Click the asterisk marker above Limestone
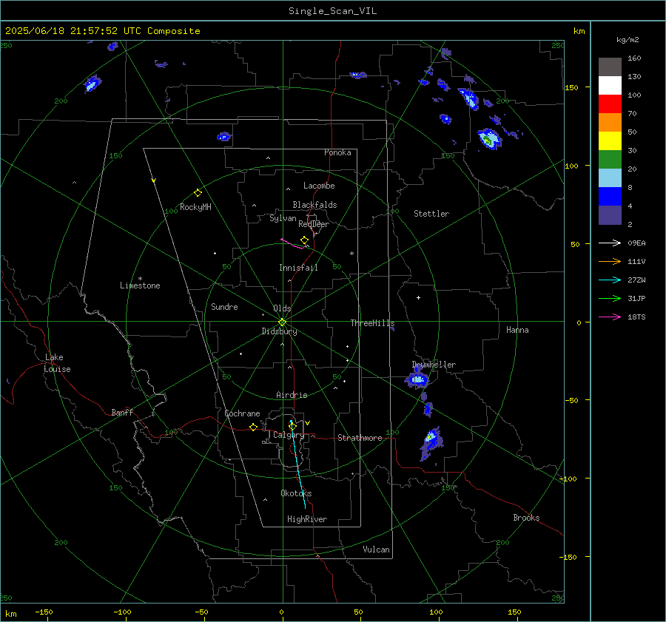666x622 pixels. click(x=140, y=279)
